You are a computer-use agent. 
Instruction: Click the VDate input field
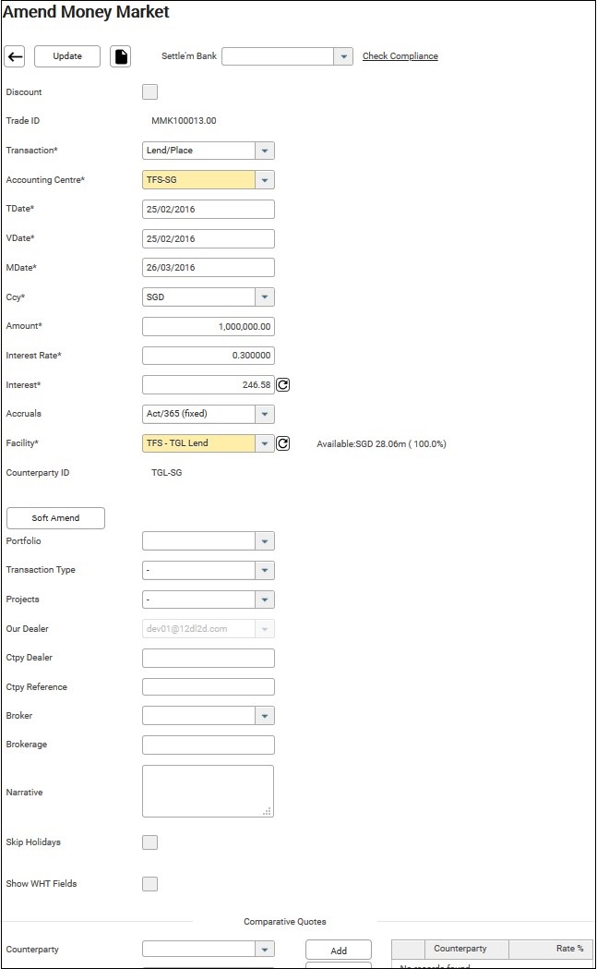pos(209,238)
